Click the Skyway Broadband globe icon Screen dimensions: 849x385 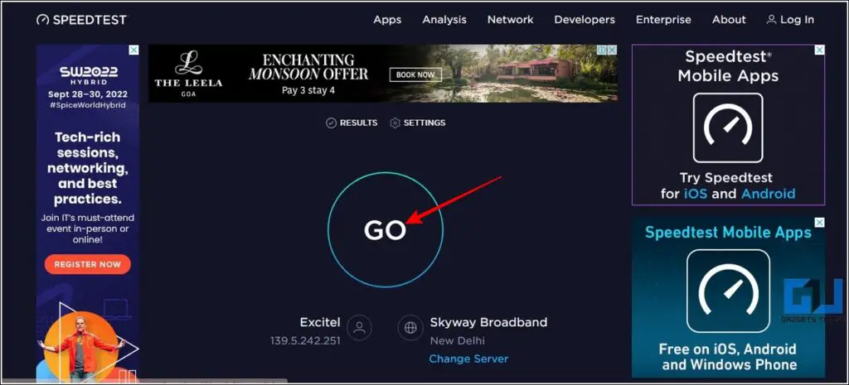[410, 327]
